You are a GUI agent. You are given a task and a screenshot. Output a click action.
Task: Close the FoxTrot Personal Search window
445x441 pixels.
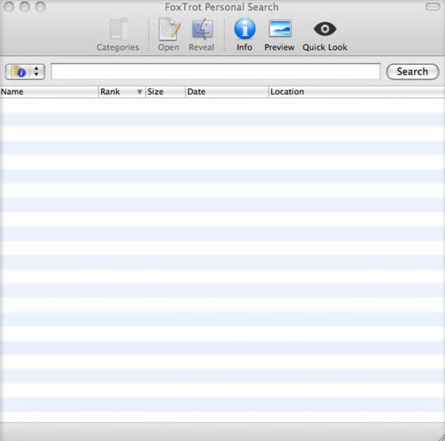click(9, 7)
